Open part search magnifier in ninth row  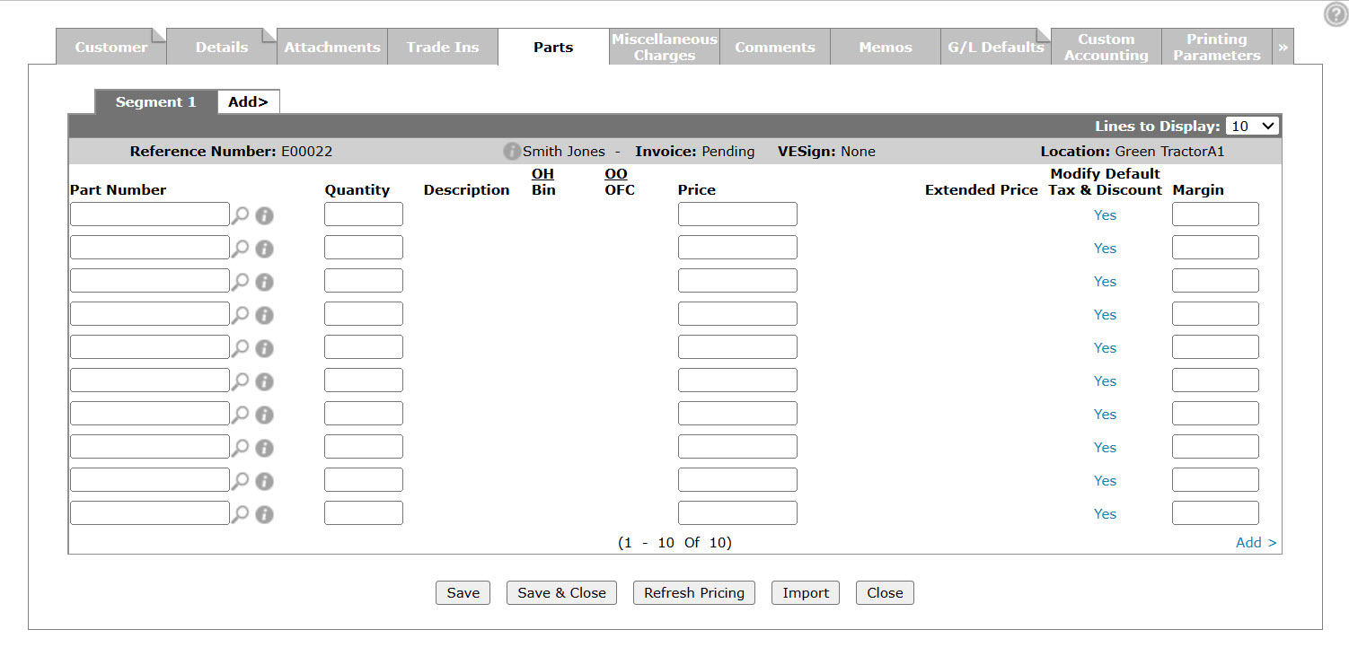(x=240, y=481)
